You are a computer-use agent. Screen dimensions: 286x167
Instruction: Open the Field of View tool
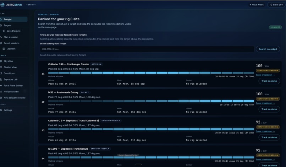(x=14, y=67)
